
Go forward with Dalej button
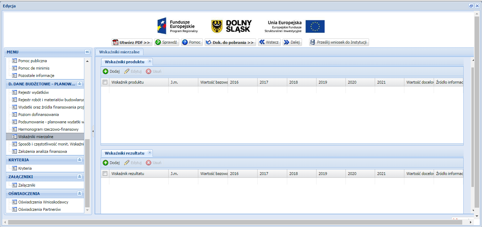pos(292,42)
